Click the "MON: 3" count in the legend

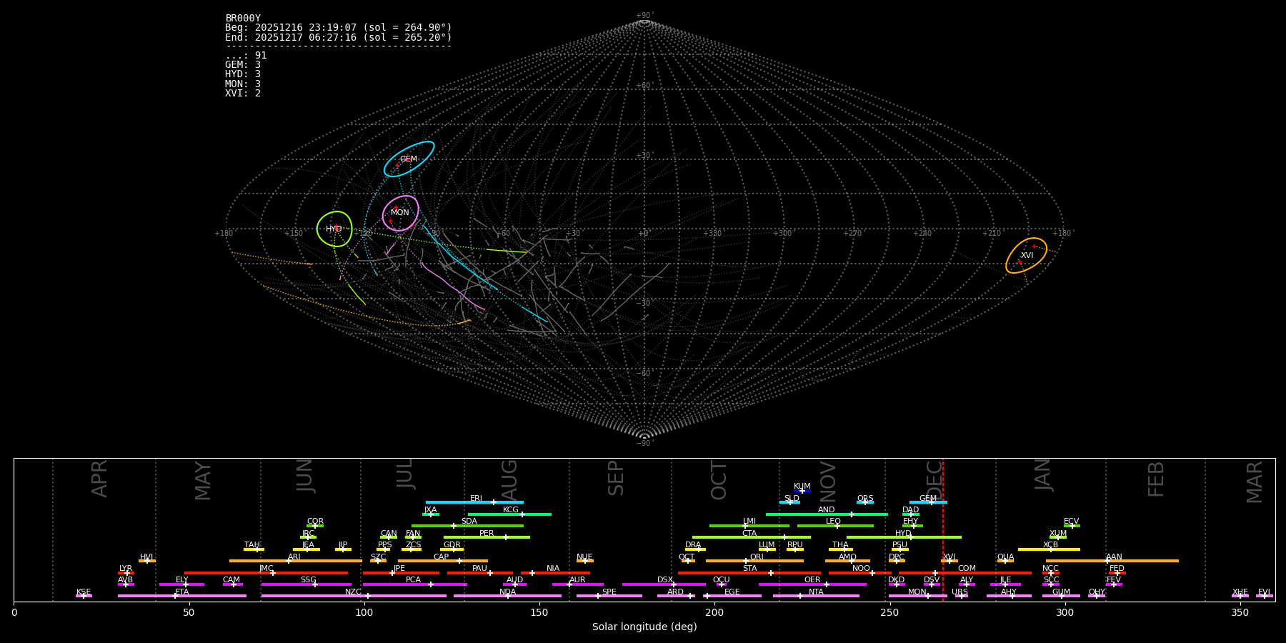click(x=243, y=84)
